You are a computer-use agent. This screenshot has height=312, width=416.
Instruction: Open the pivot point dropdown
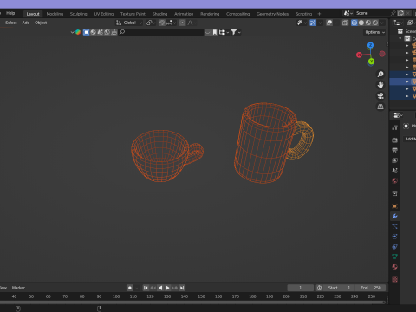click(151, 23)
